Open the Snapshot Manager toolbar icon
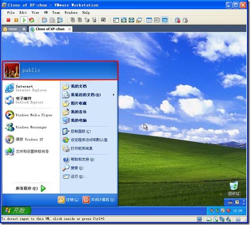 coord(60,20)
